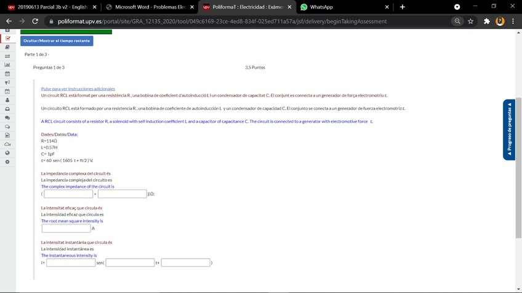The height and width of the screenshot is (293, 522).
Task: Reload the PoliformaT page
Action: [35, 21]
